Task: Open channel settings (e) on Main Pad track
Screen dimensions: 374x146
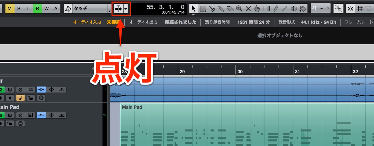Action: [x=20, y=115]
